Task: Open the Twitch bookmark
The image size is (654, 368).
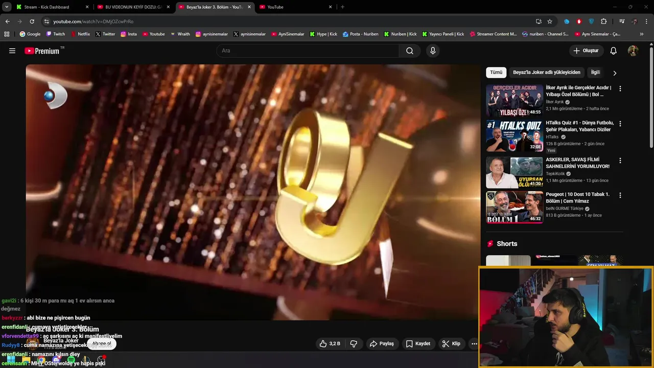Action: point(56,34)
